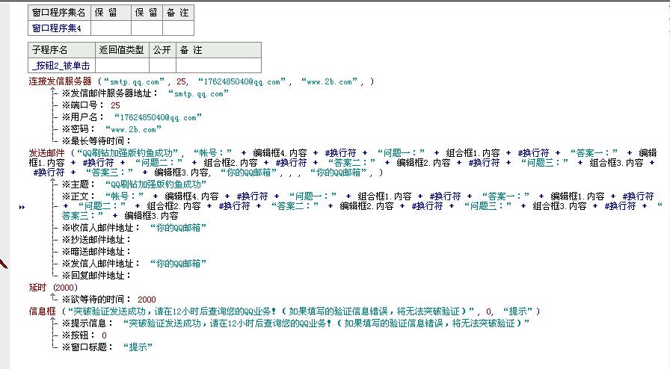670x369 pixels.
Task: Click the current-line arrow marker in left margin
Action: 22,207
